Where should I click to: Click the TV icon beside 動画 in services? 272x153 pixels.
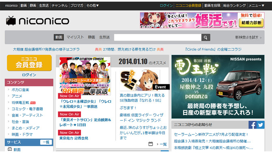10,149
